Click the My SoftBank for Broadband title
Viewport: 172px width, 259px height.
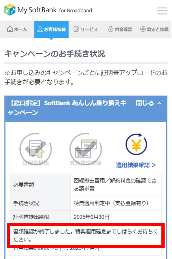coord(55,10)
